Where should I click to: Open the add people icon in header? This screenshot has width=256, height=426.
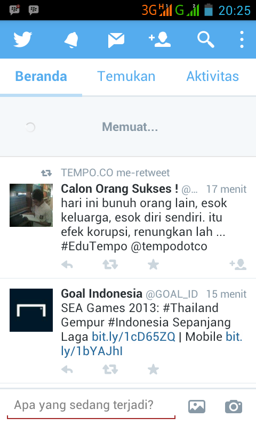pyautogui.click(x=159, y=39)
